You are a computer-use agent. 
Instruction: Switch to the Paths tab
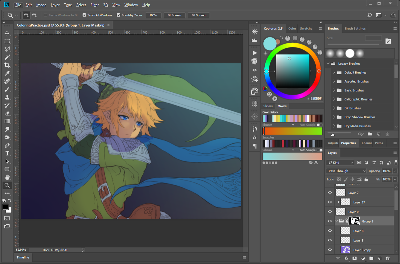click(x=379, y=143)
